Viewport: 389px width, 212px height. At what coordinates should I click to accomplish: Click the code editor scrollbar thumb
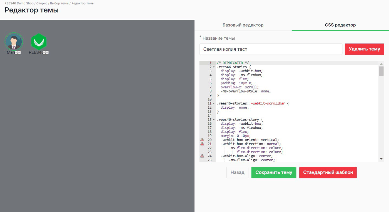tap(381, 71)
